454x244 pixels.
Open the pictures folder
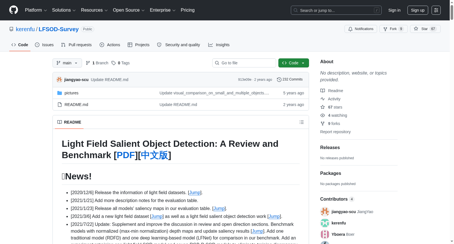[x=72, y=93]
